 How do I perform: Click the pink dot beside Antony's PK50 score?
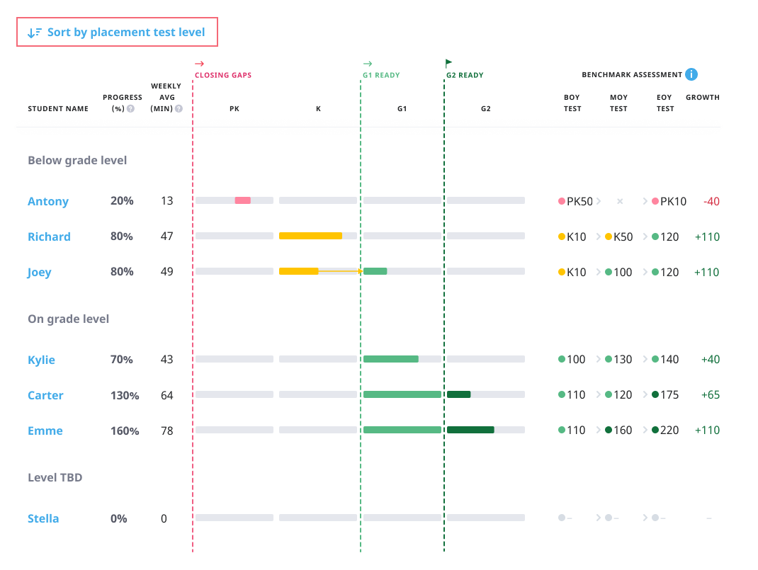click(562, 201)
